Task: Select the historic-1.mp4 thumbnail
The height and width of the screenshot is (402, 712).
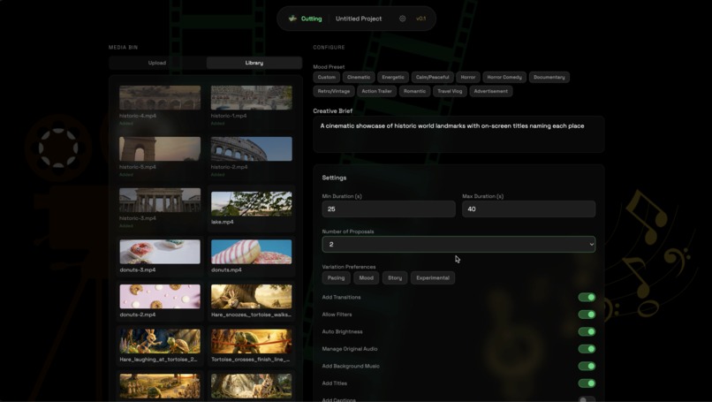Action: point(251,97)
